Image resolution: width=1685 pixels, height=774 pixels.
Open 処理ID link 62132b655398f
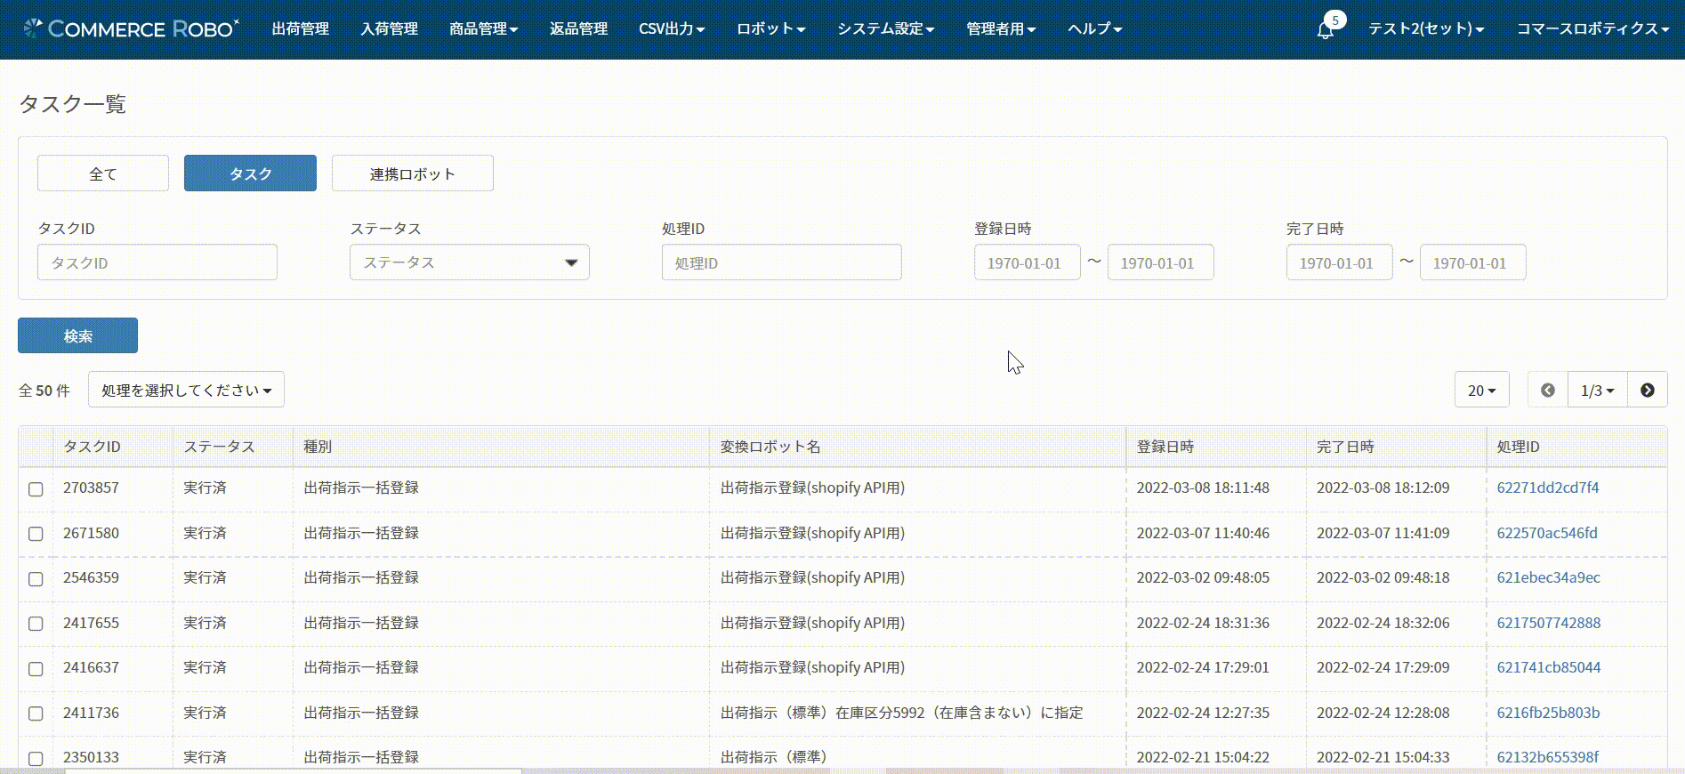click(x=1547, y=757)
